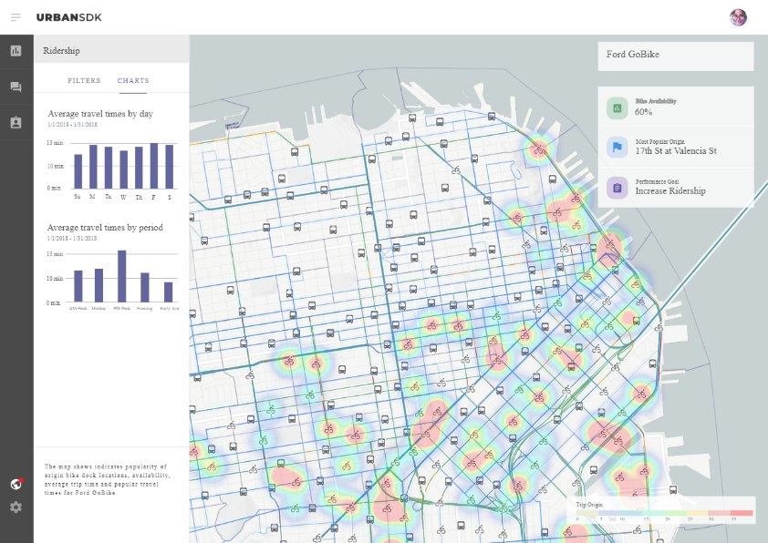Image resolution: width=768 pixels, height=543 pixels.
Task: Click the Trip Origin color legend scale
Action: point(665,513)
